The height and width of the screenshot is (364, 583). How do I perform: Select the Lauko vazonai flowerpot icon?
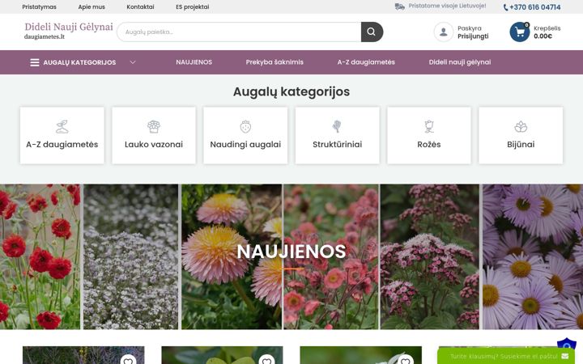pos(154,127)
